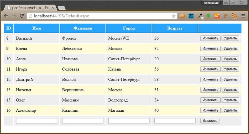Click the address bar with localhost:44196/Default.aspx
Image resolution: width=249 pixels, height=134 pixels.
[x=102, y=16]
